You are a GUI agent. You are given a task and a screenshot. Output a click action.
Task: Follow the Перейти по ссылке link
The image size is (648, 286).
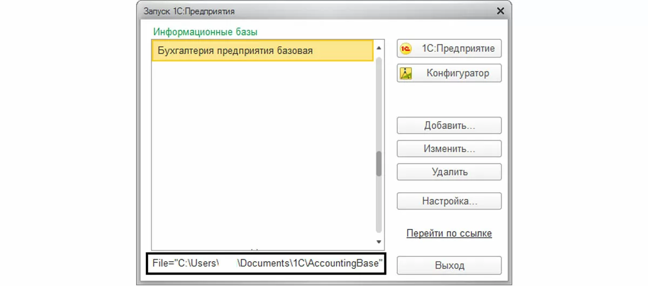tap(449, 233)
